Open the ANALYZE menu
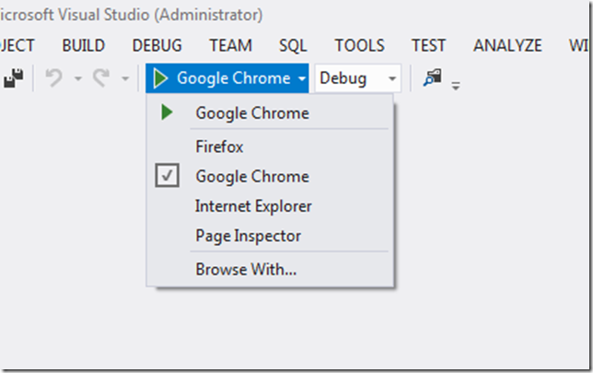Screen dimensions: 593x373 pyautogui.click(x=509, y=45)
